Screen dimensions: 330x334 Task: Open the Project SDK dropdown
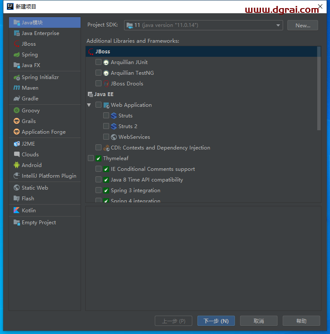[203, 25]
